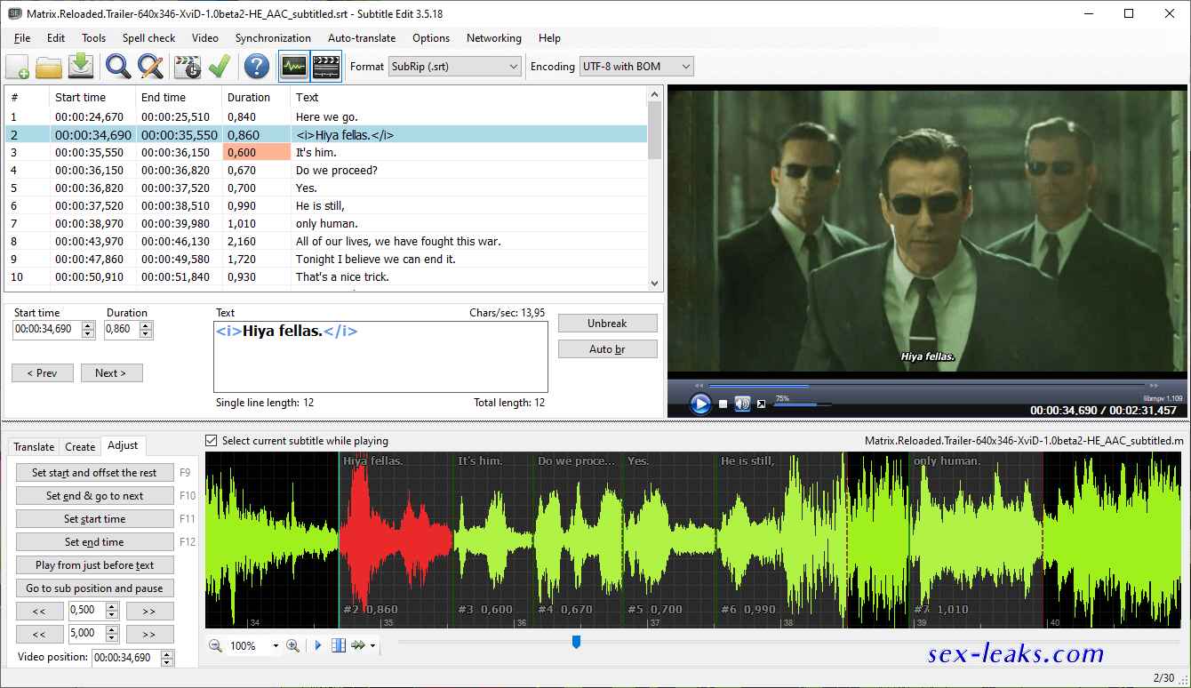Click the Auto br button
This screenshot has width=1191, height=688.
click(608, 349)
